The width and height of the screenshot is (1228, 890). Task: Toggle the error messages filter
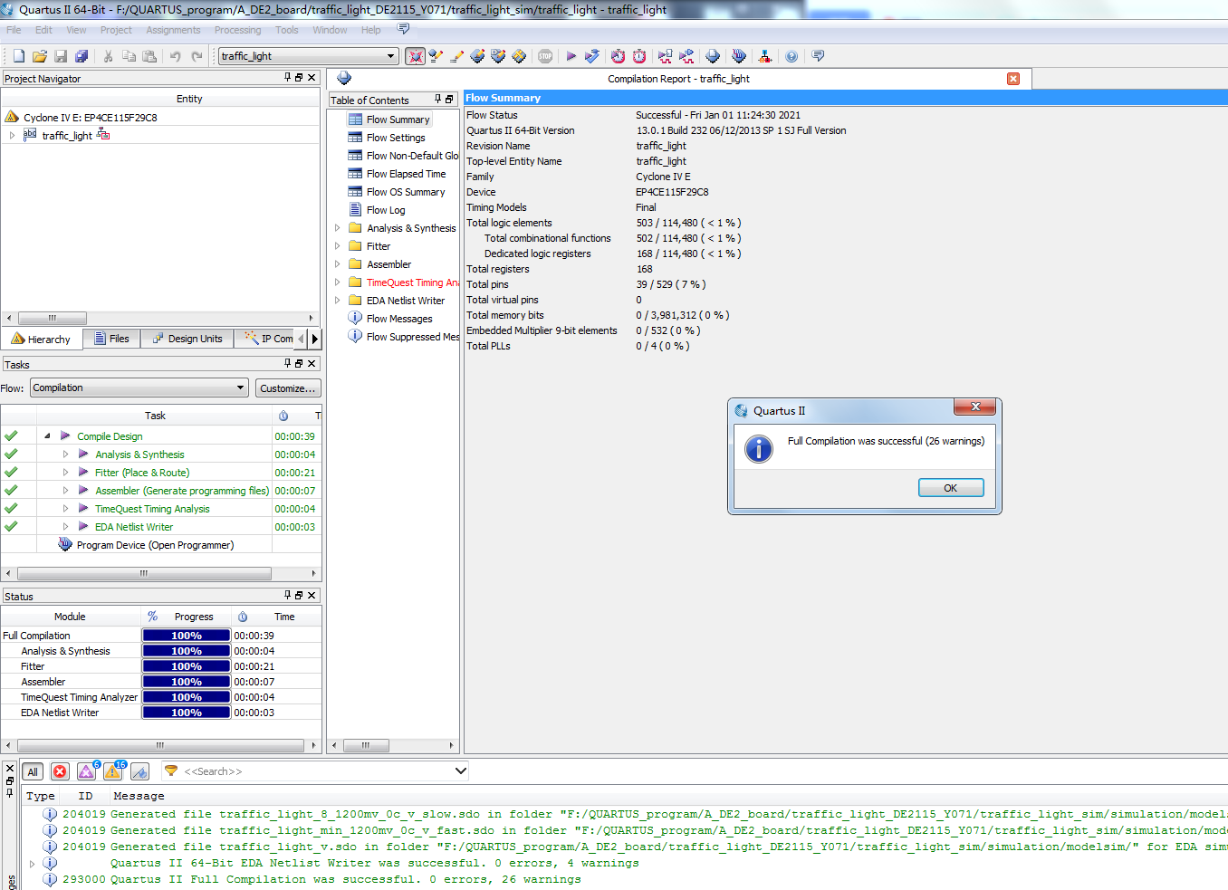pyautogui.click(x=60, y=771)
